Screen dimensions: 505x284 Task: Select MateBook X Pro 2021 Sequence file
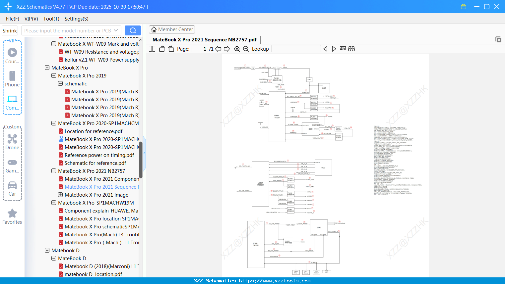[102, 187]
